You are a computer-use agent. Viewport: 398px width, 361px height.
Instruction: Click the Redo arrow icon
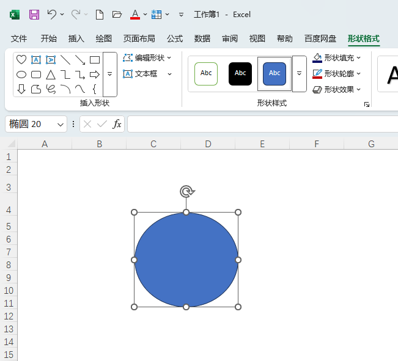coord(76,15)
